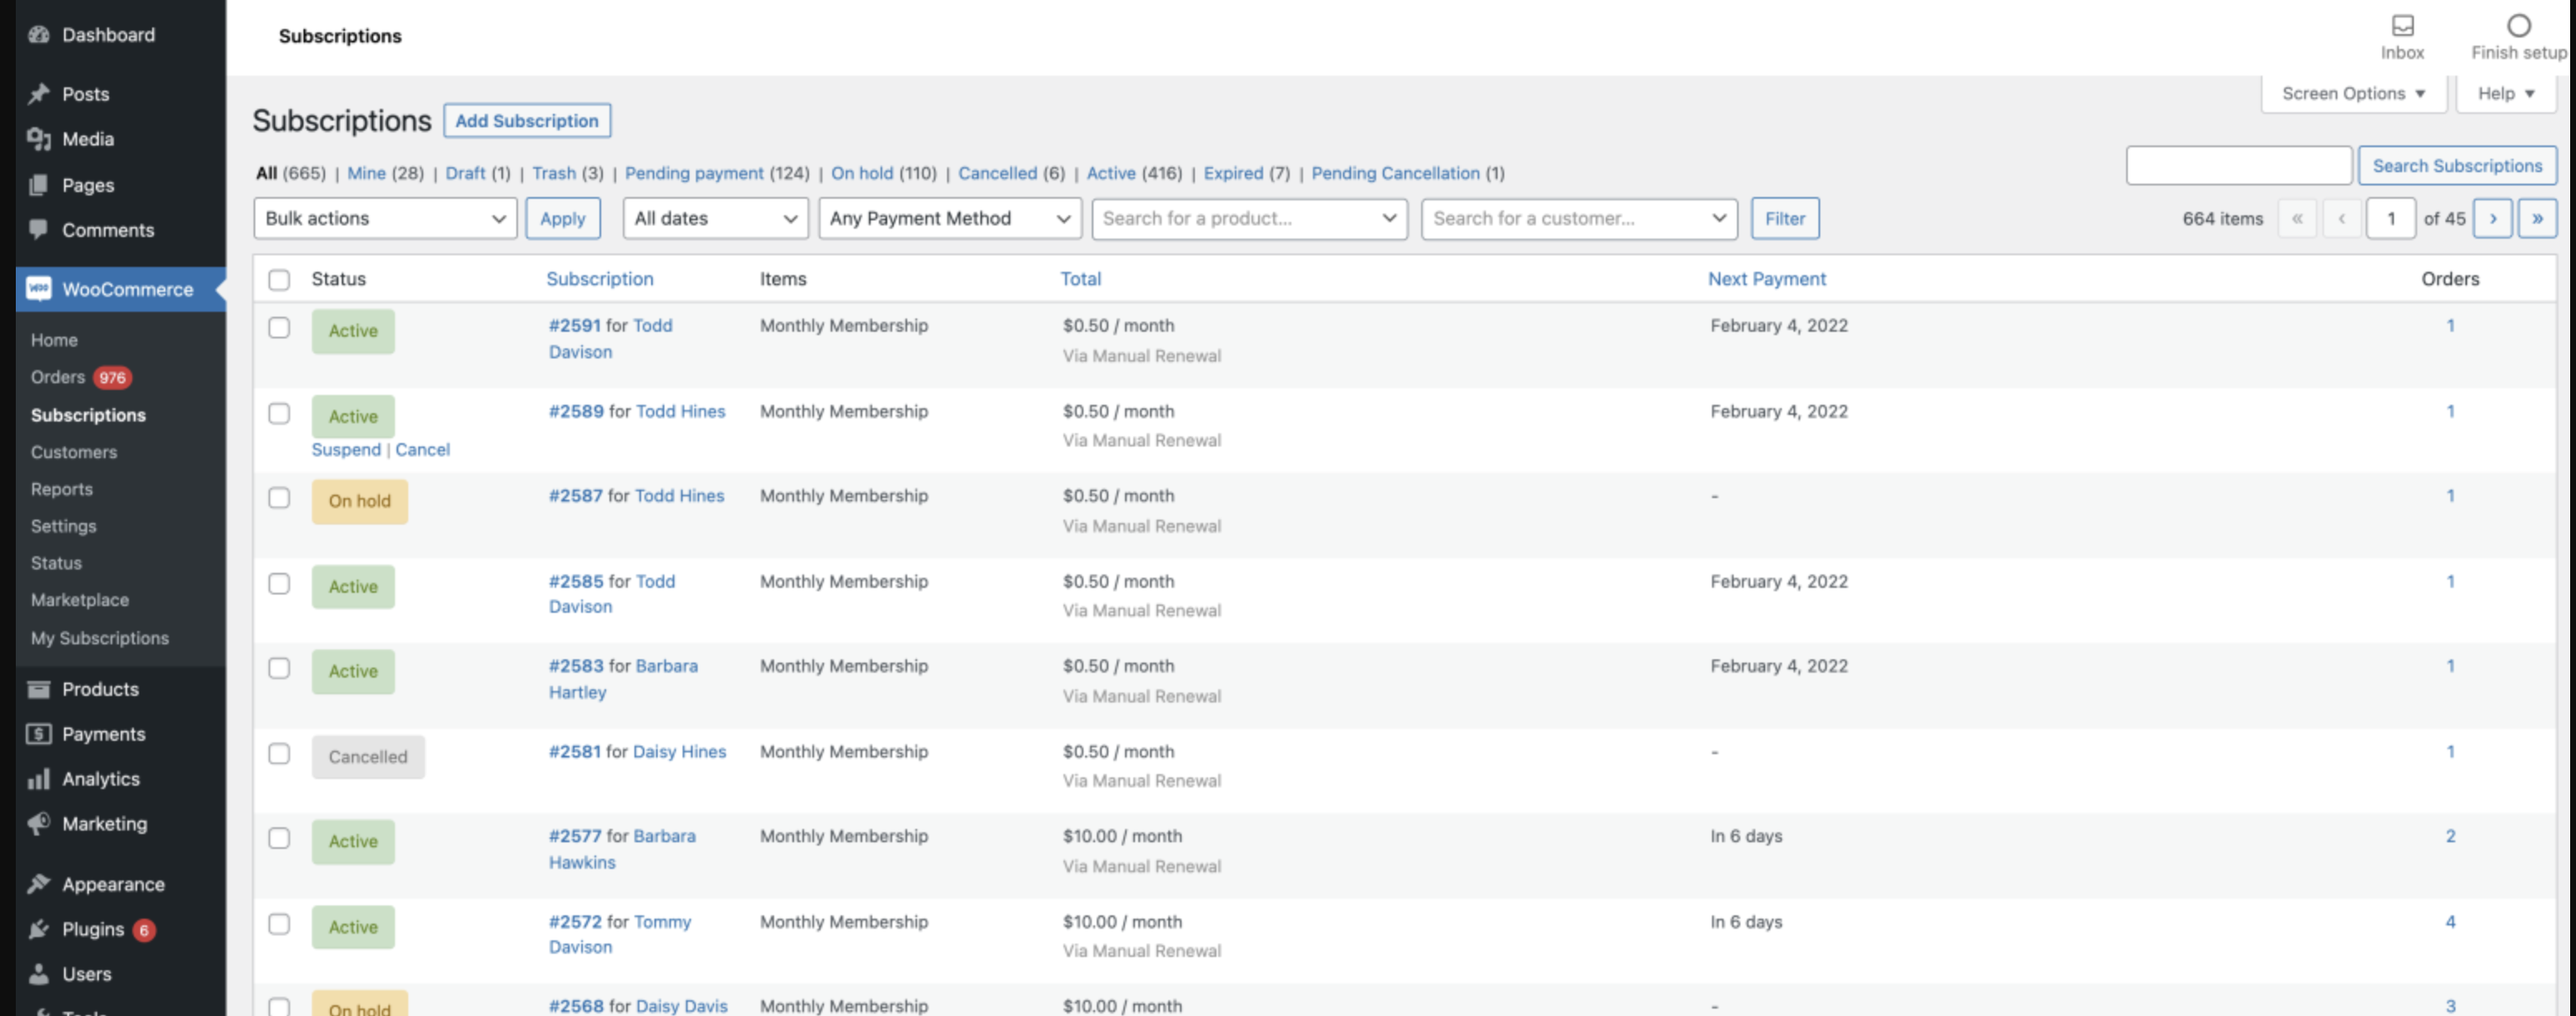Click the current page number field
This screenshot has width=2576, height=1016.
2391,218
